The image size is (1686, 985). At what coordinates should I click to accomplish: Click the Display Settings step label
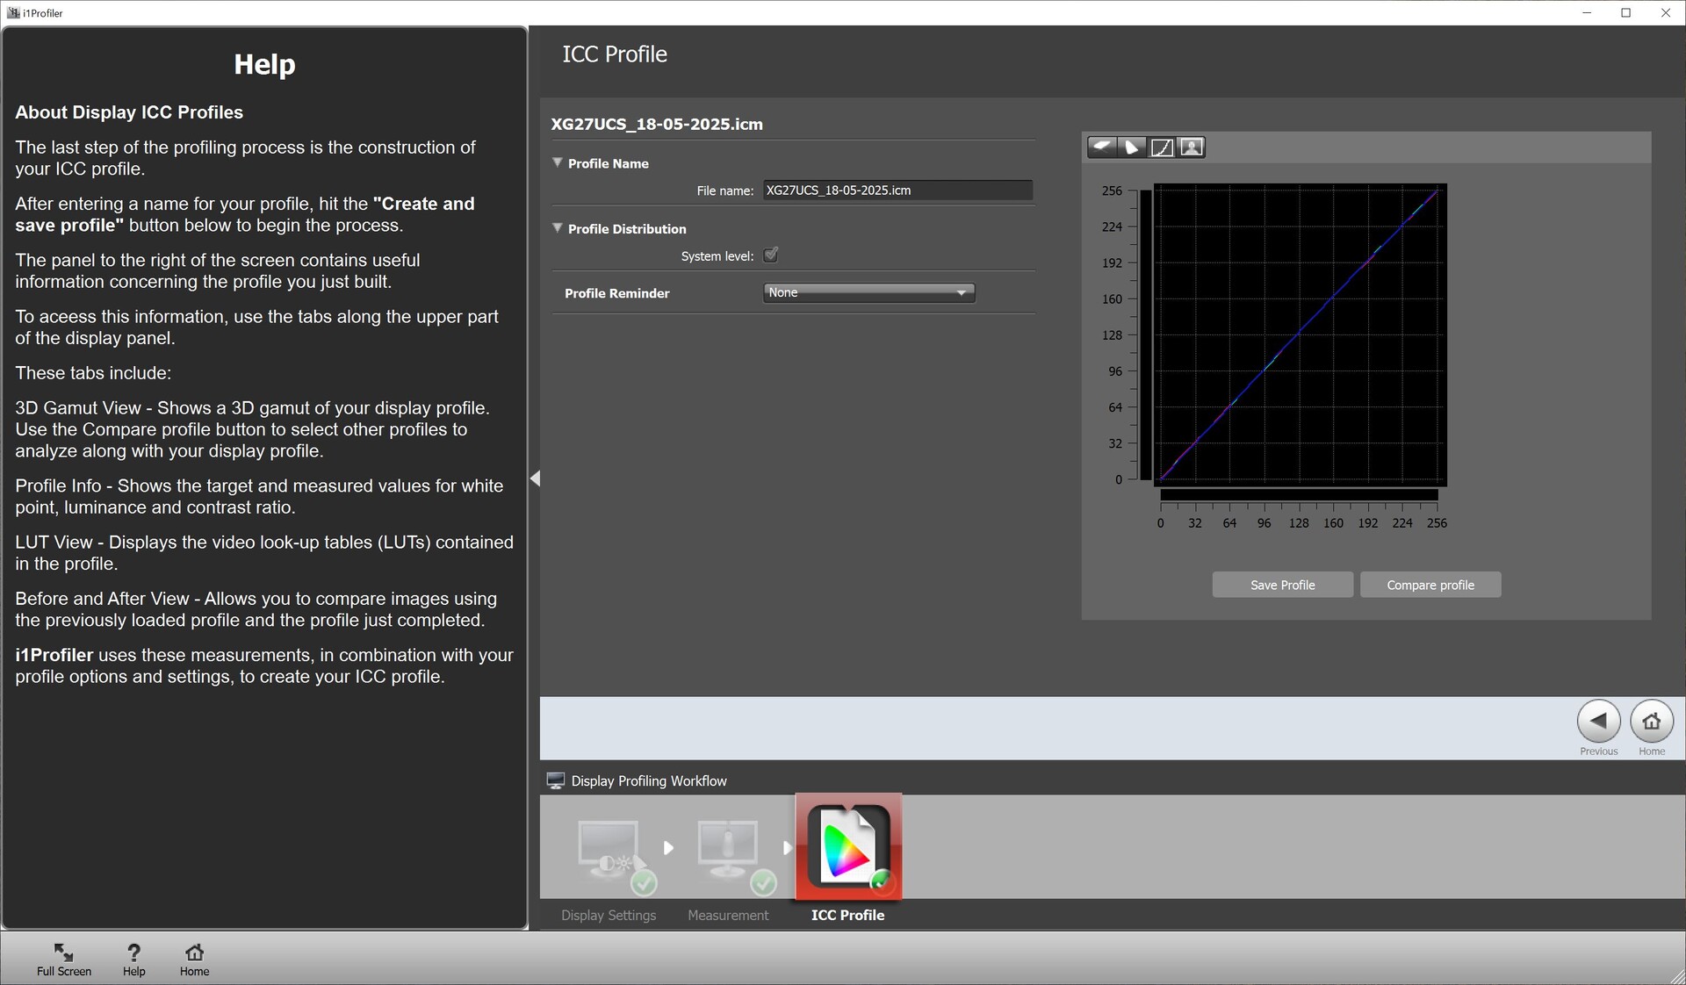coord(609,915)
